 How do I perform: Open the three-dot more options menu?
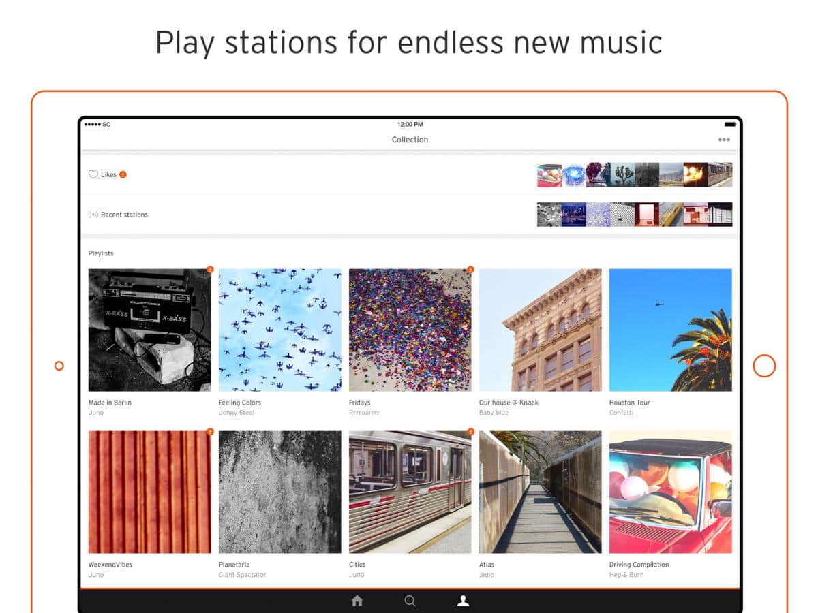pos(723,140)
